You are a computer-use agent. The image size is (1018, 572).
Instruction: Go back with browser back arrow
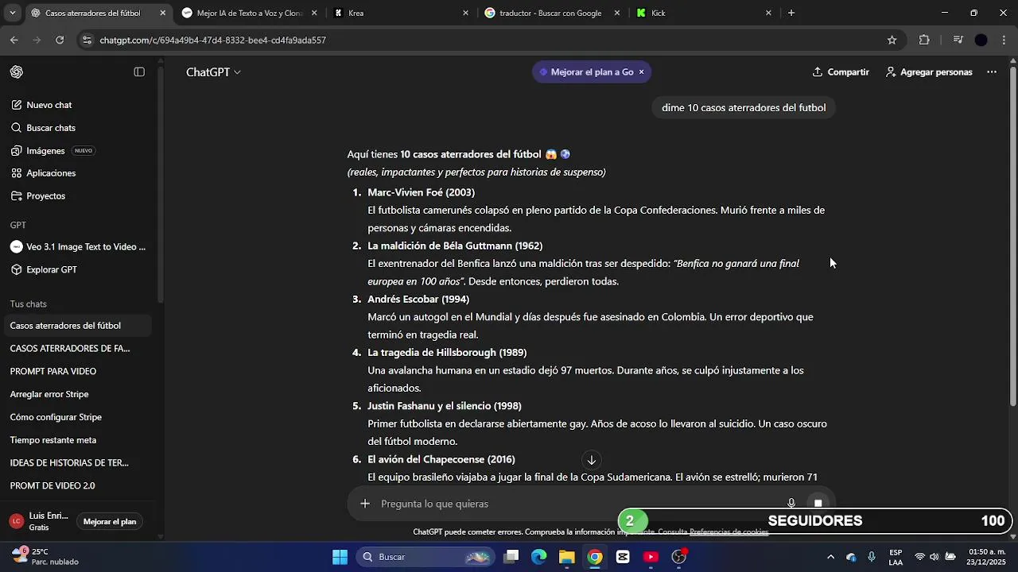point(14,40)
